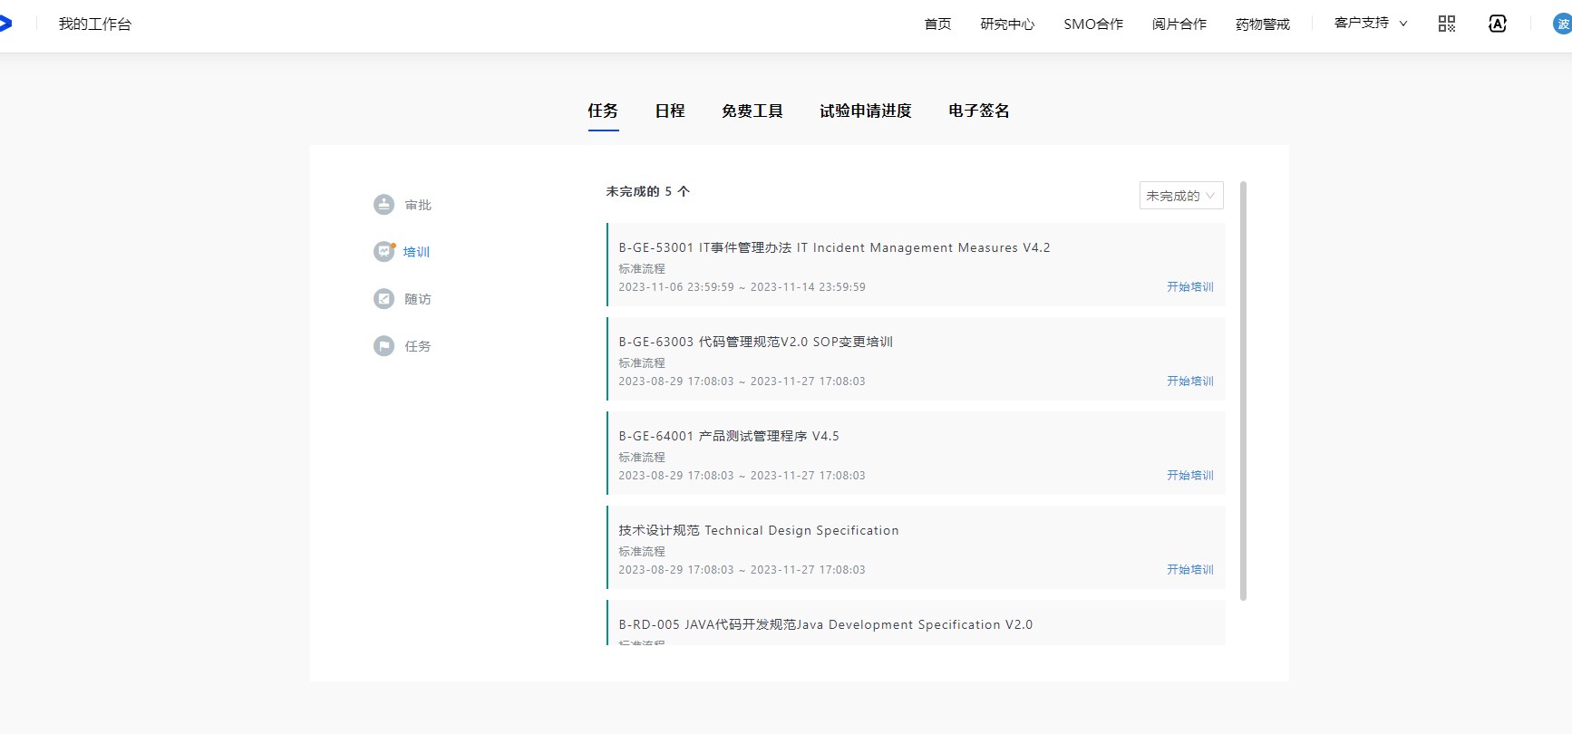
Task: Click 标准流程 under B-GE-63003
Action: tap(642, 363)
